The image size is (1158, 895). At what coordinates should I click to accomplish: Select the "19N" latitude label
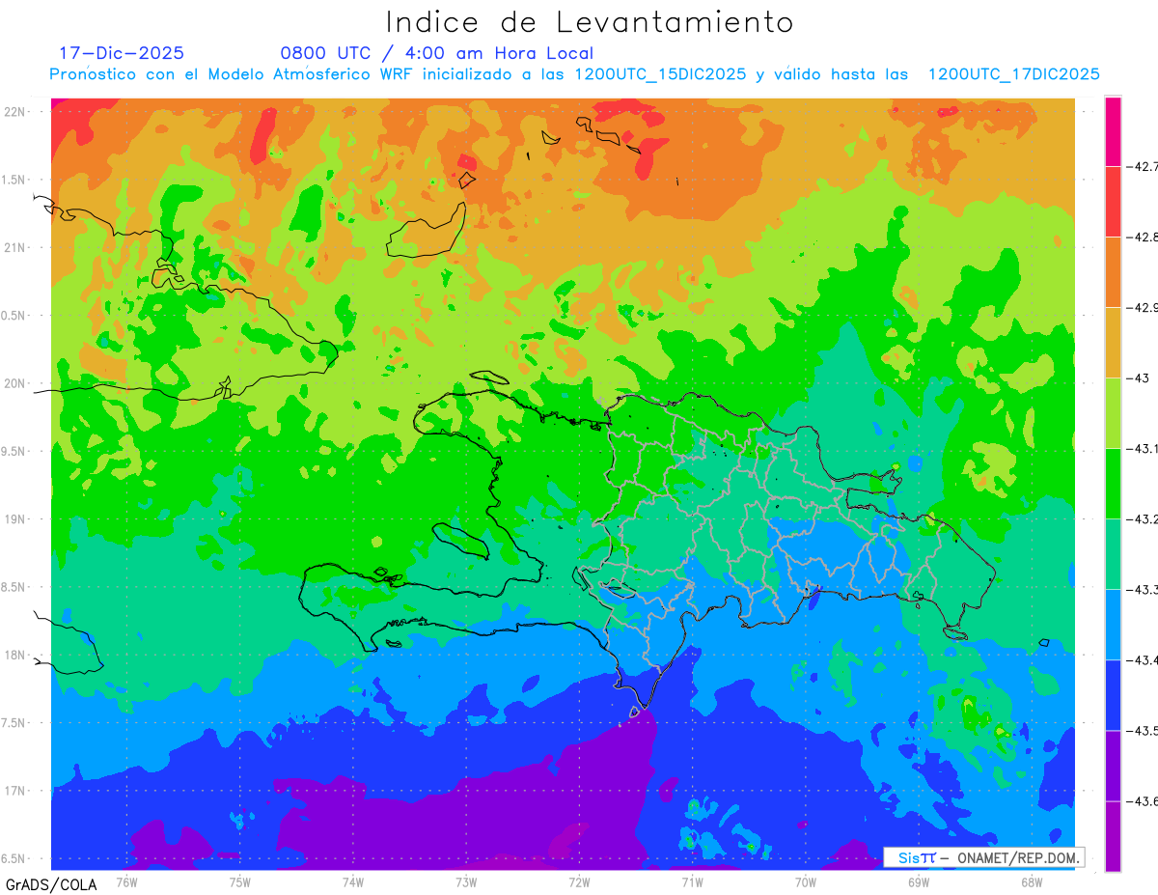tap(16, 519)
